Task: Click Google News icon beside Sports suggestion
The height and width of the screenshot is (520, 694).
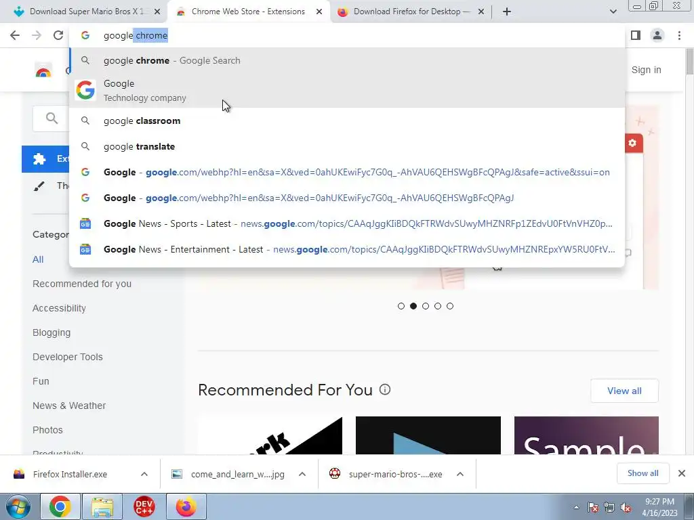Action: pos(85,223)
